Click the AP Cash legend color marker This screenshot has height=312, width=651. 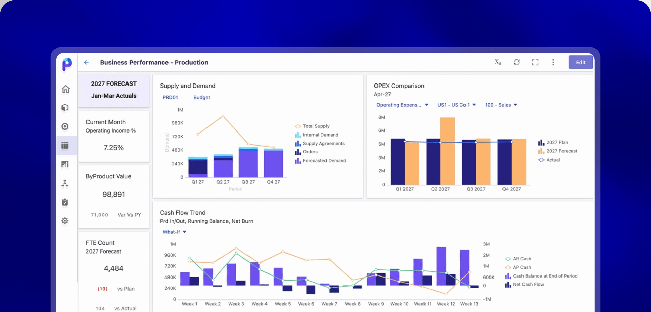coord(508,267)
